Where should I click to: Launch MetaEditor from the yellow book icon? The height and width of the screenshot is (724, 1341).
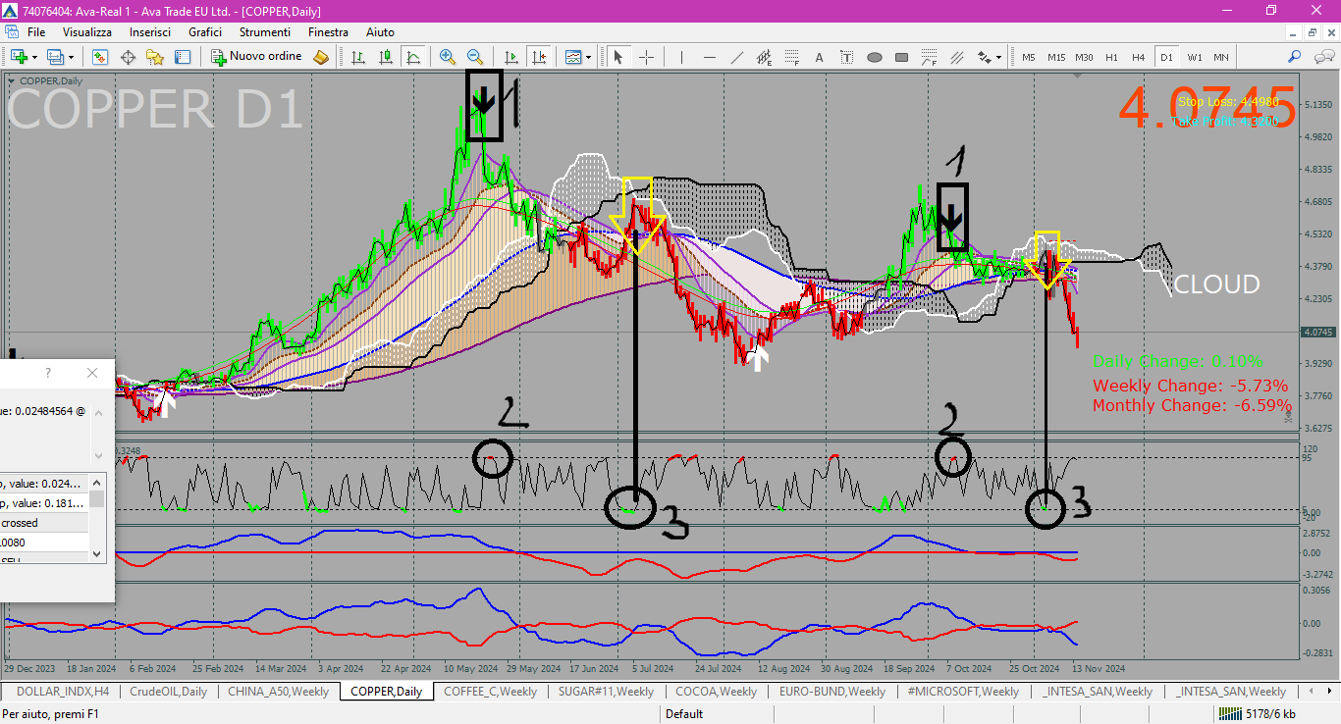pyautogui.click(x=321, y=57)
